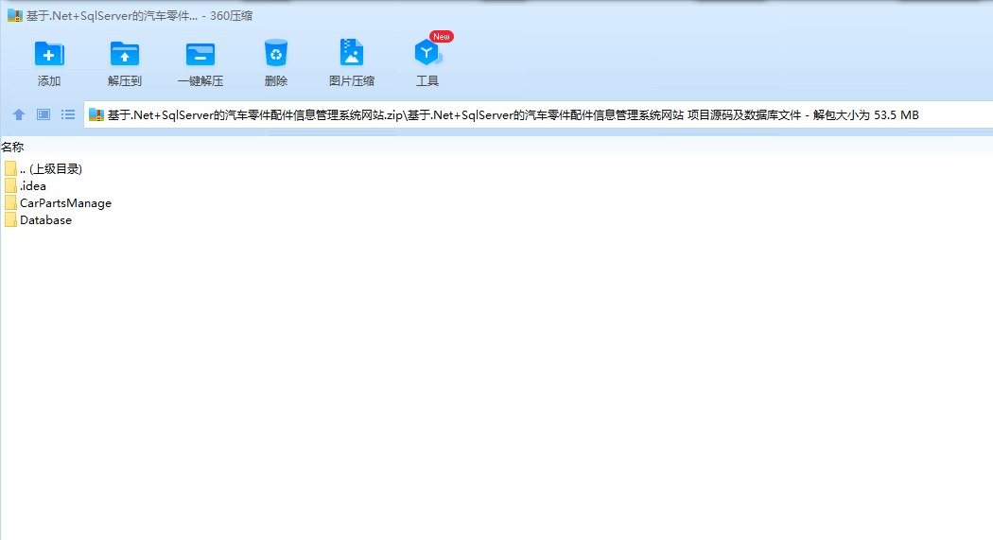Screen dimensions: 993x540
Task: Select the CarPartsManage folder icon
Action: click(10, 202)
